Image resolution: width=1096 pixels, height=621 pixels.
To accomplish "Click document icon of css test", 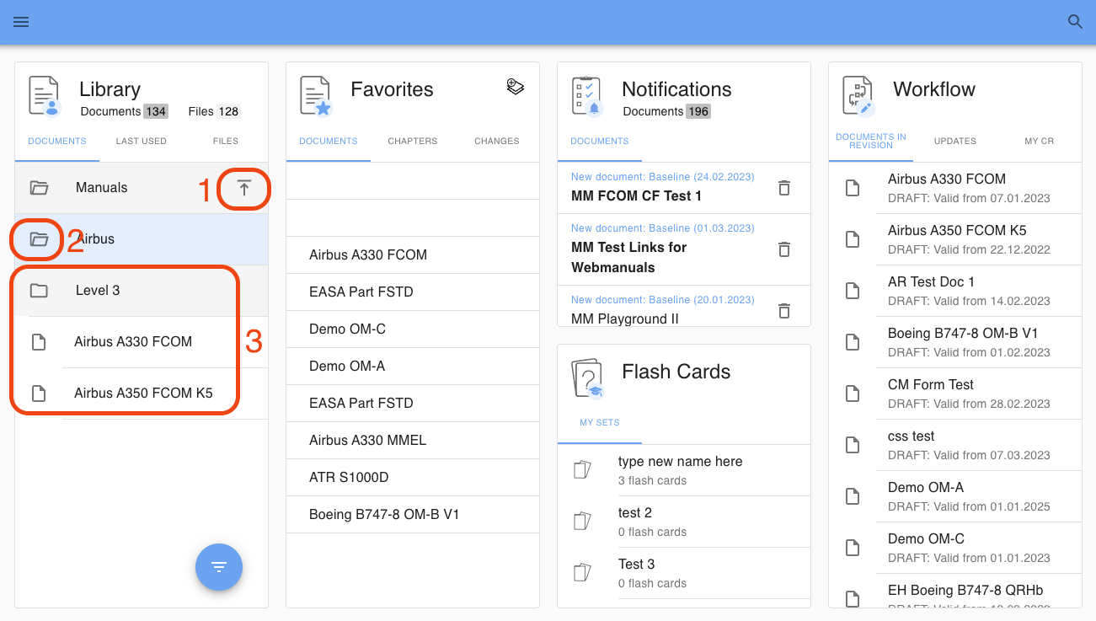I will (x=853, y=445).
